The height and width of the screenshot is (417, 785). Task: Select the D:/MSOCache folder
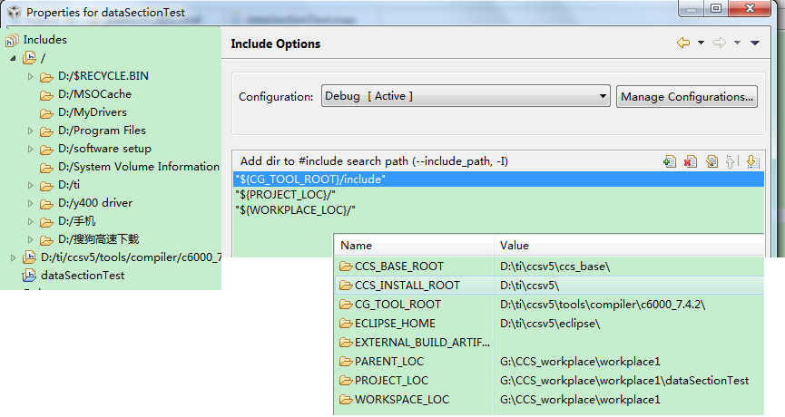click(x=94, y=94)
